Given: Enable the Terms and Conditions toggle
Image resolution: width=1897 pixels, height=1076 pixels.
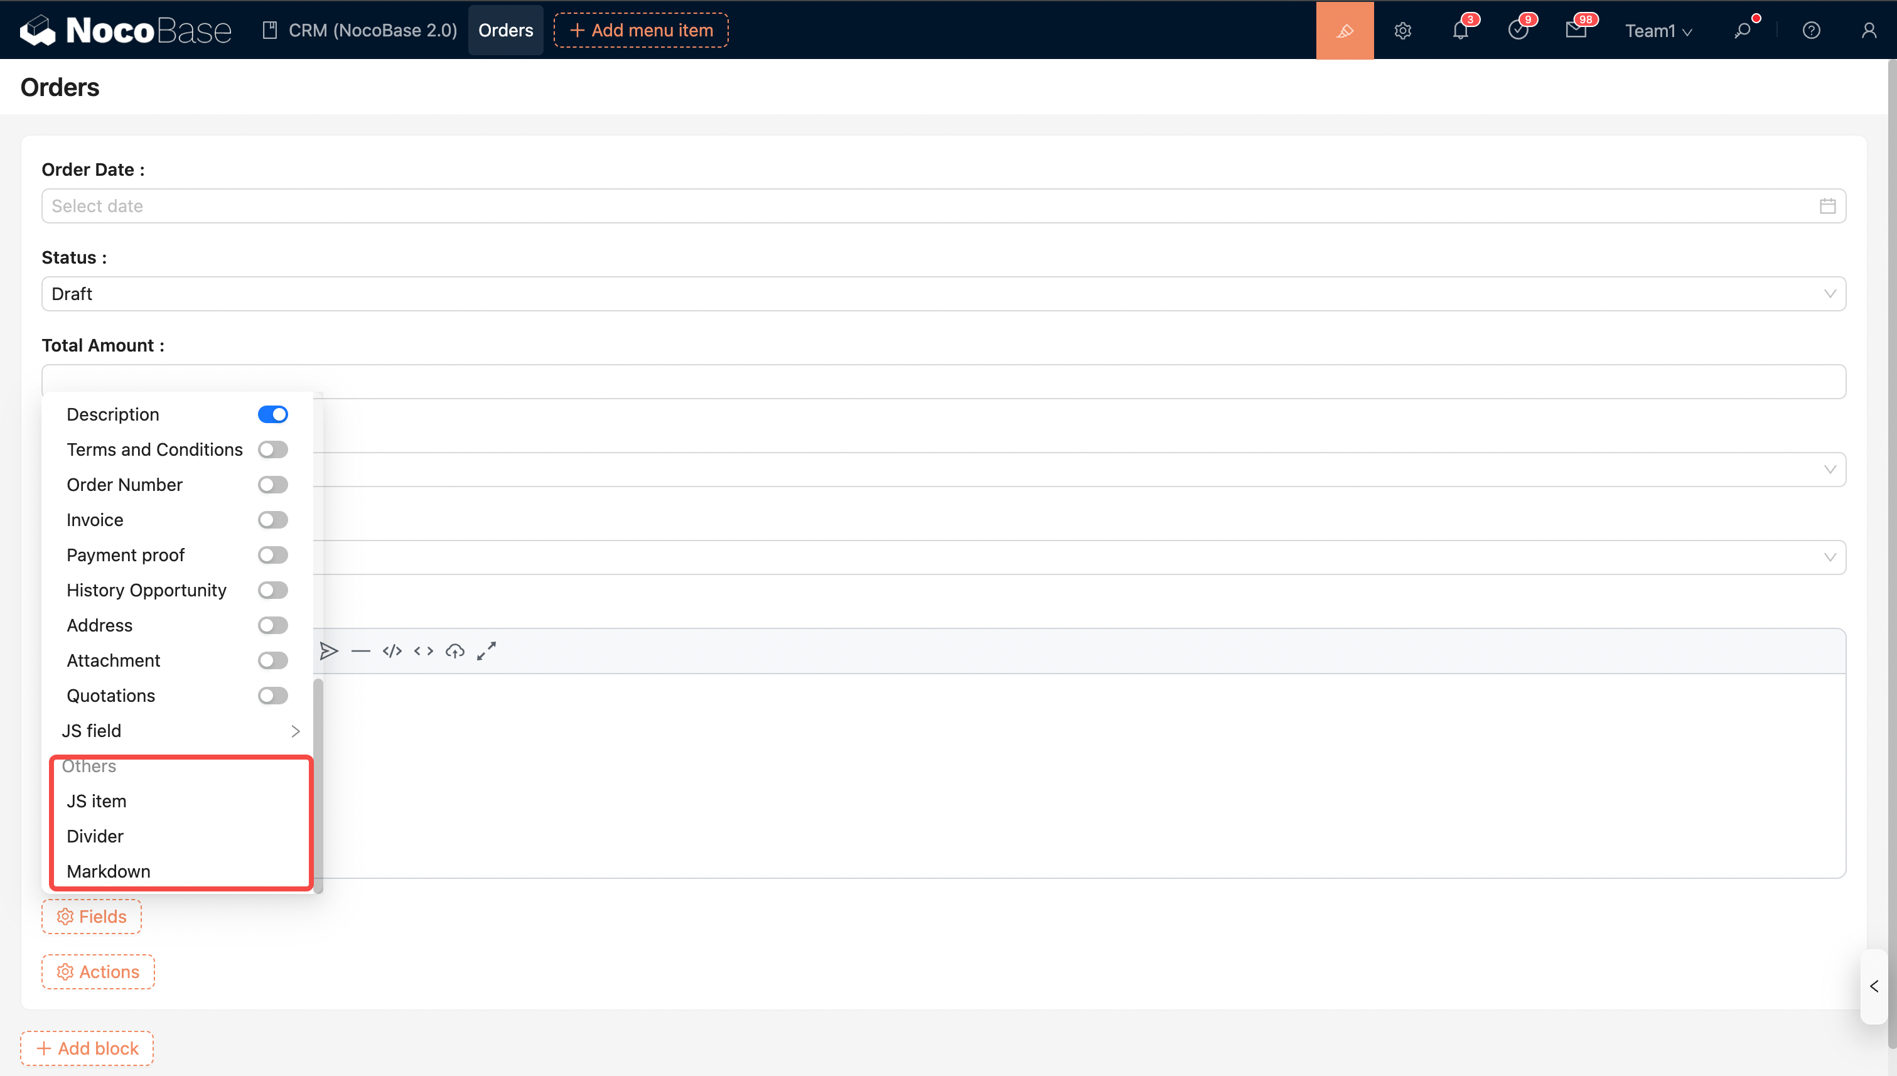Looking at the screenshot, I should (x=272, y=449).
